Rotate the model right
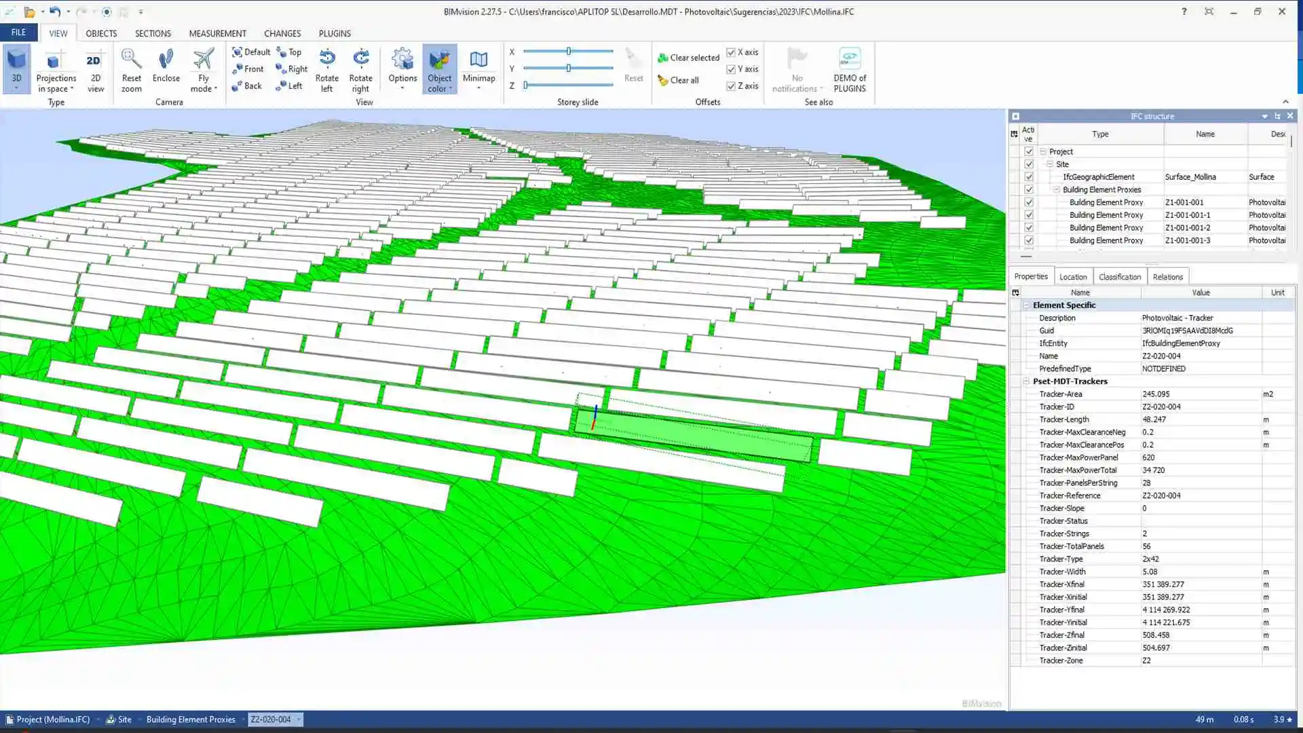1303x733 pixels. click(360, 69)
